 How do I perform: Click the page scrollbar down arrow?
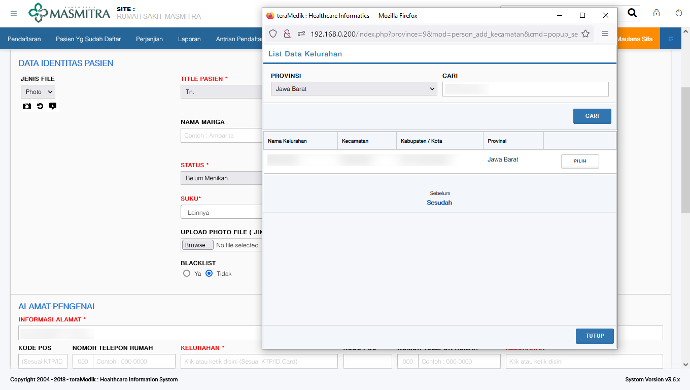point(685,365)
